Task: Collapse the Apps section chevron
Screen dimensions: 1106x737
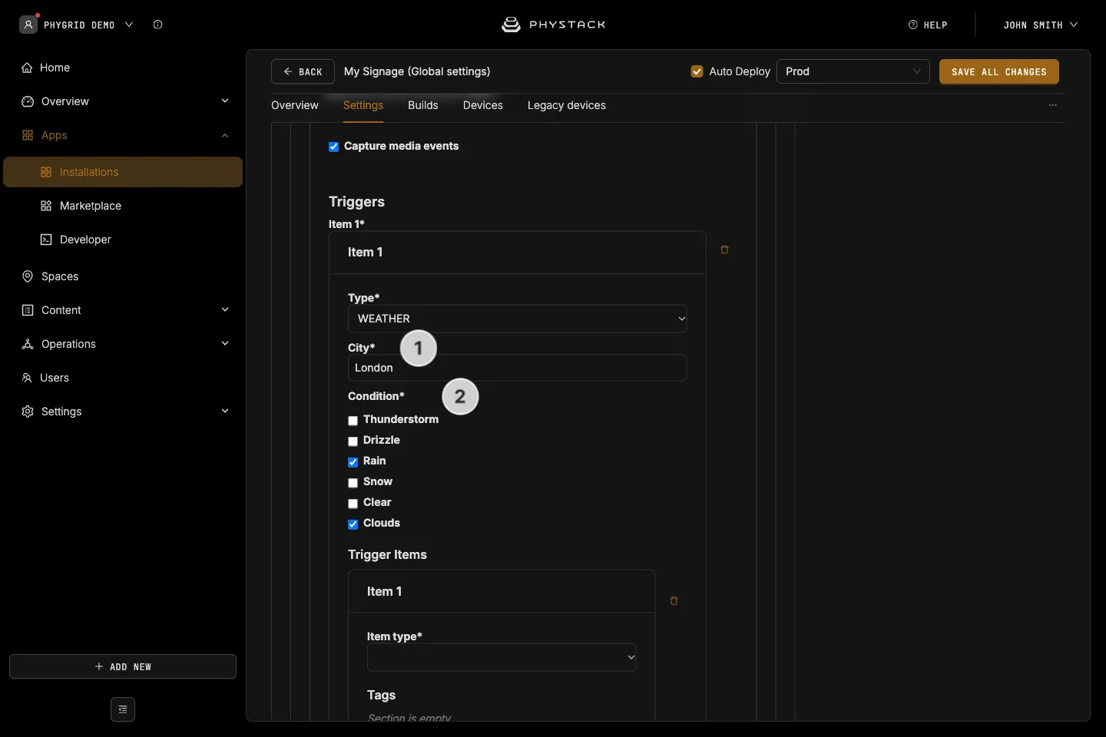Action: click(x=225, y=135)
